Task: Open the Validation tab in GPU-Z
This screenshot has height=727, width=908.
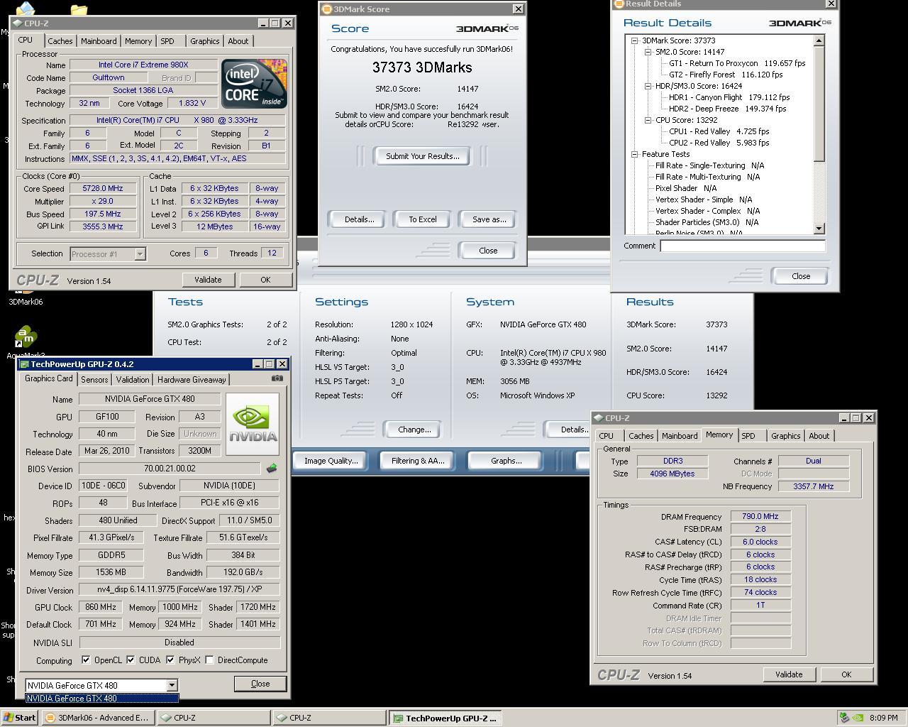Action: [x=133, y=380]
